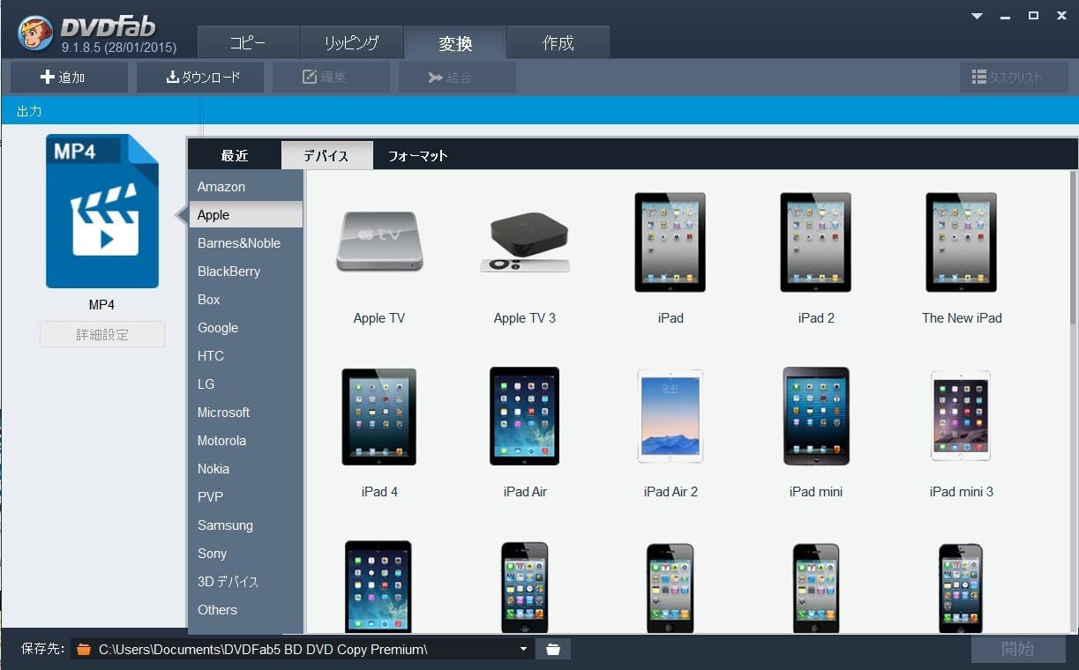Select the 結合 (Merge) icon
Image resolution: width=1079 pixels, height=670 pixels.
point(457,77)
